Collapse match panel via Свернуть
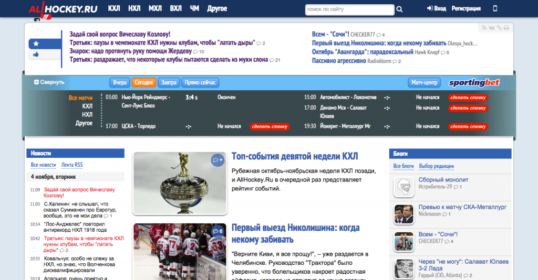 tap(49, 82)
